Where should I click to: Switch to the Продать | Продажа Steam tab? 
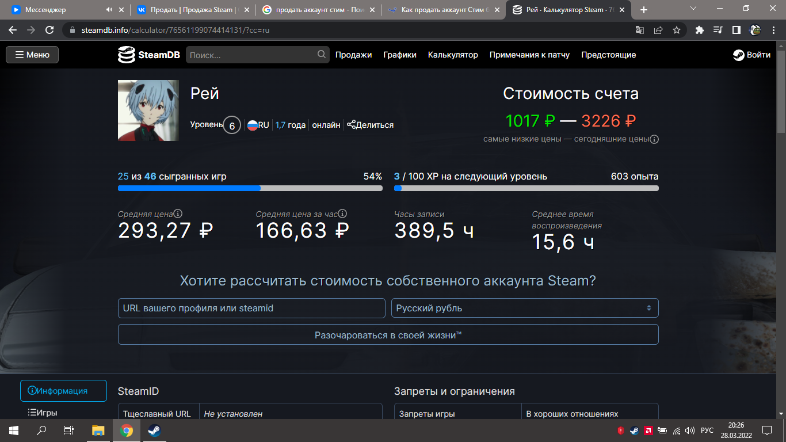coord(193,10)
